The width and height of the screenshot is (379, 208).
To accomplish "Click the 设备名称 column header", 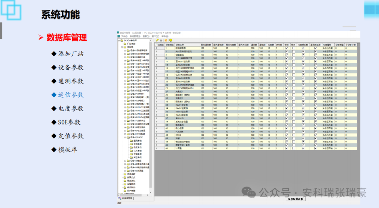I will point(187,45).
